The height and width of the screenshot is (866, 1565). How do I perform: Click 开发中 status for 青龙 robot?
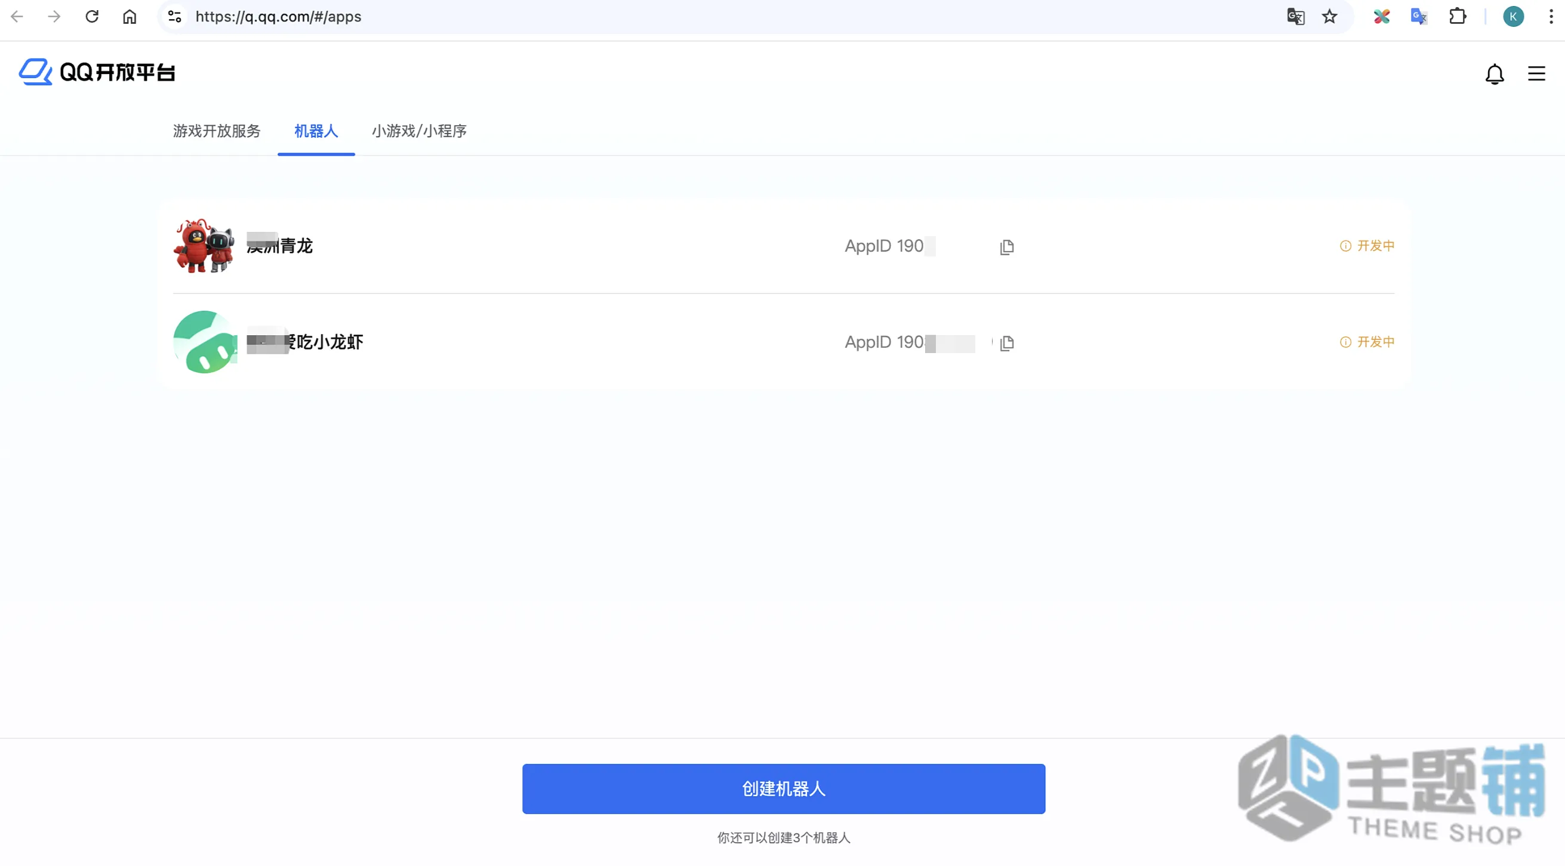coord(1367,246)
